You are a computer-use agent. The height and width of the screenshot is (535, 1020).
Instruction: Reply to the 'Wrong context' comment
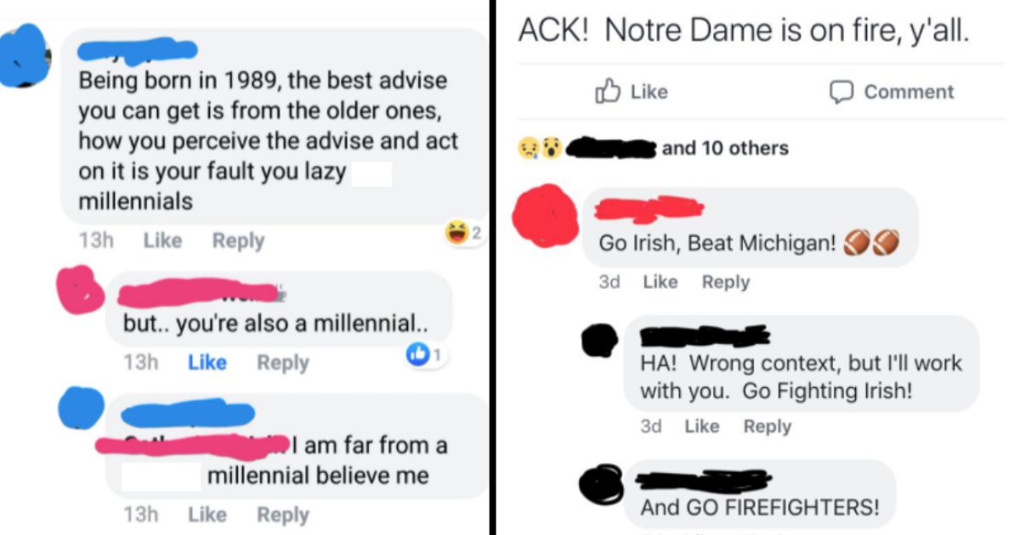click(x=767, y=426)
